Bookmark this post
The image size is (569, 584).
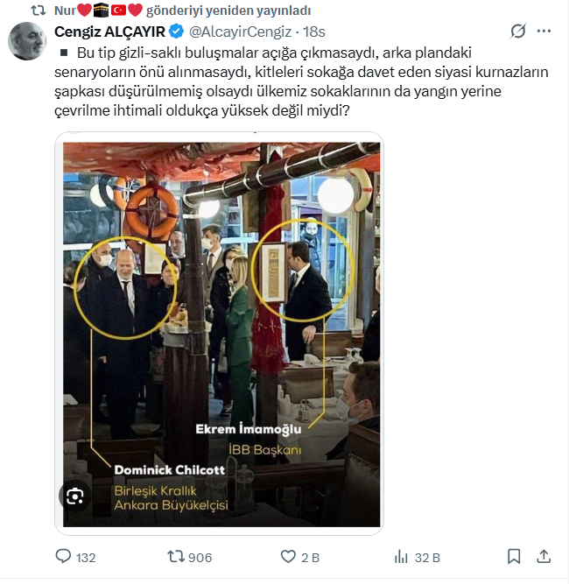coord(514,557)
